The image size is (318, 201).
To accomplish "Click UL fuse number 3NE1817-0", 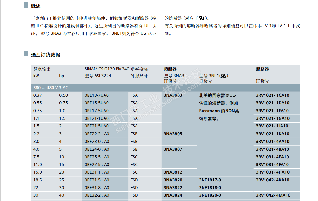I will coord(210,180).
